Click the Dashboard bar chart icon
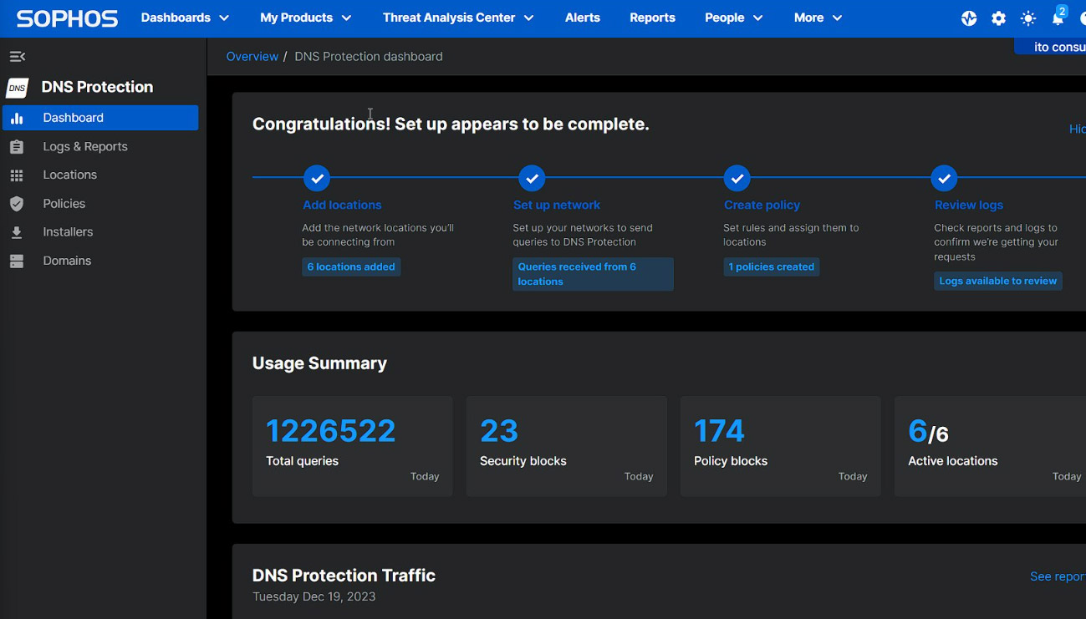Viewport: 1086px width, 619px height. tap(17, 118)
